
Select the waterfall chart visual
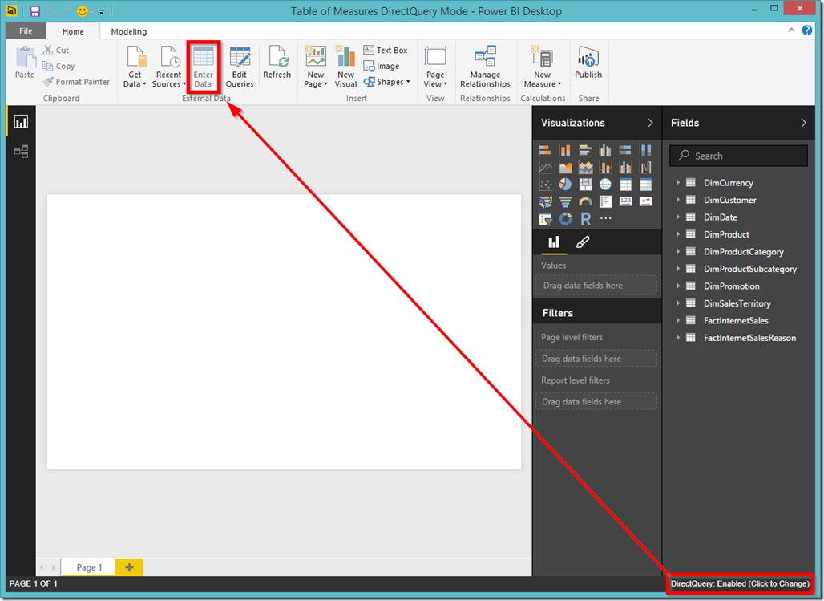[x=645, y=168]
